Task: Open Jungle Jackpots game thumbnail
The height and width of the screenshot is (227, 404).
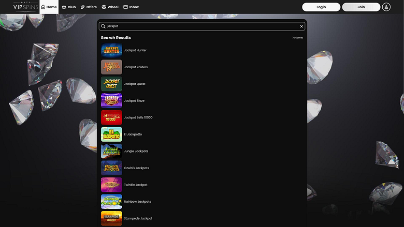Action: click(x=111, y=151)
